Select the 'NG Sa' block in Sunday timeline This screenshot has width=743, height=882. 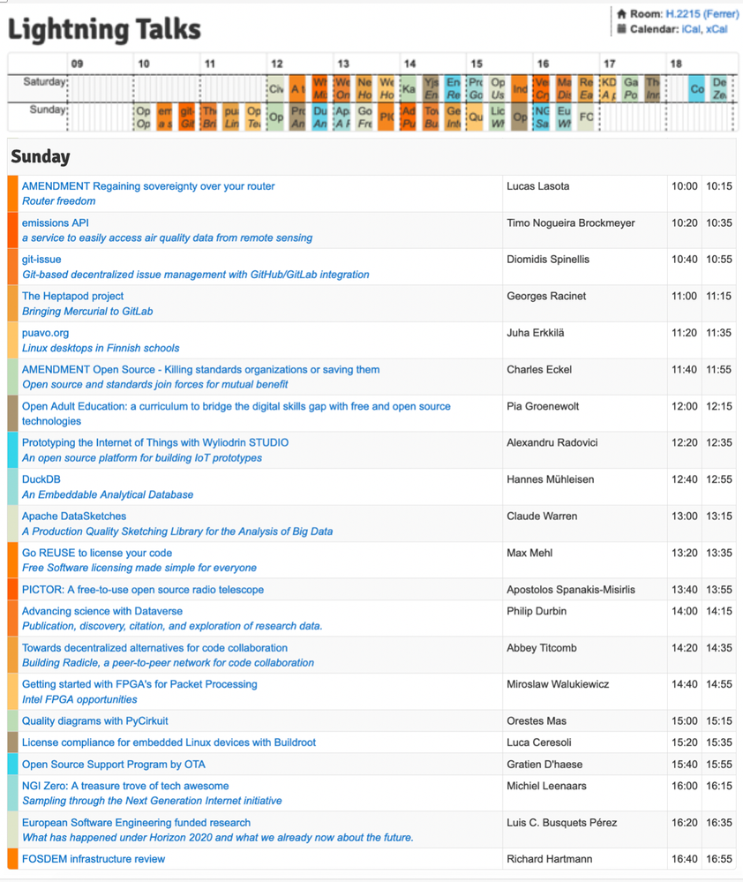click(542, 117)
